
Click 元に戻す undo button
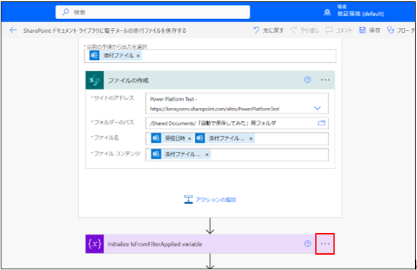click(268, 30)
